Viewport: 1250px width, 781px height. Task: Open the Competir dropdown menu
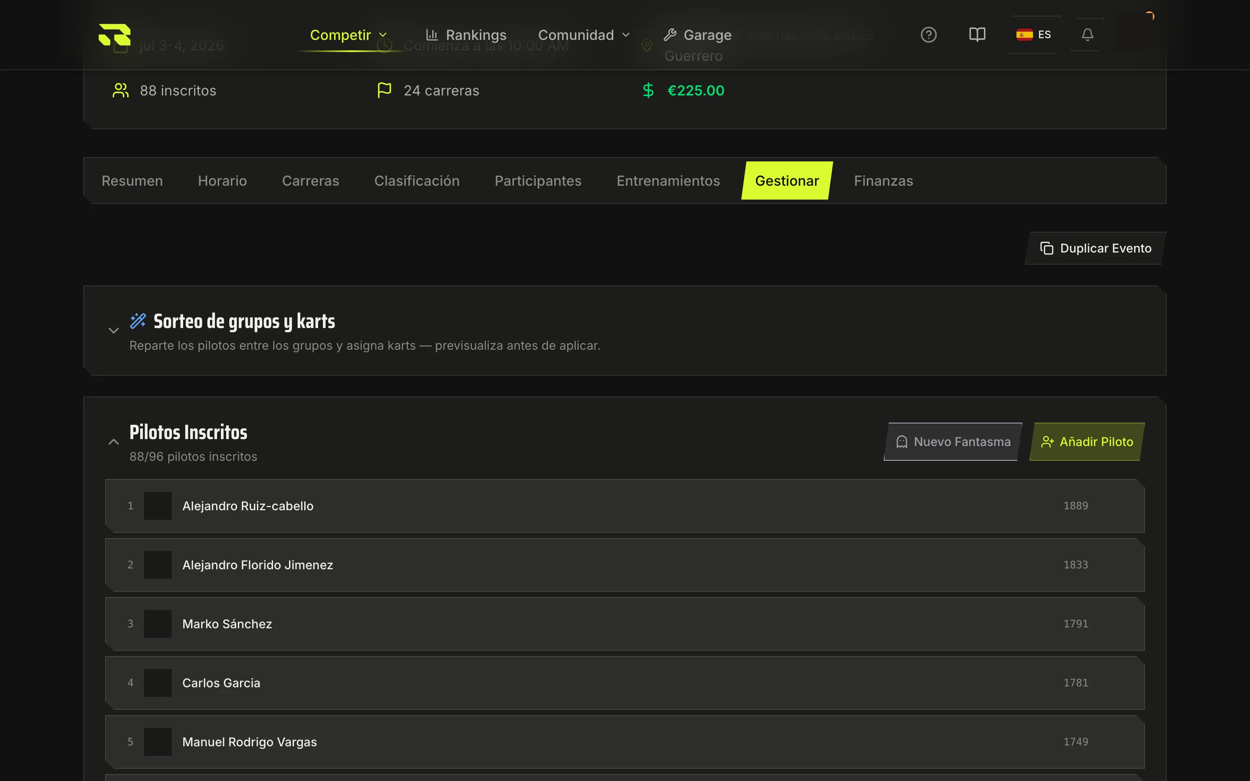[x=348, y=35]
